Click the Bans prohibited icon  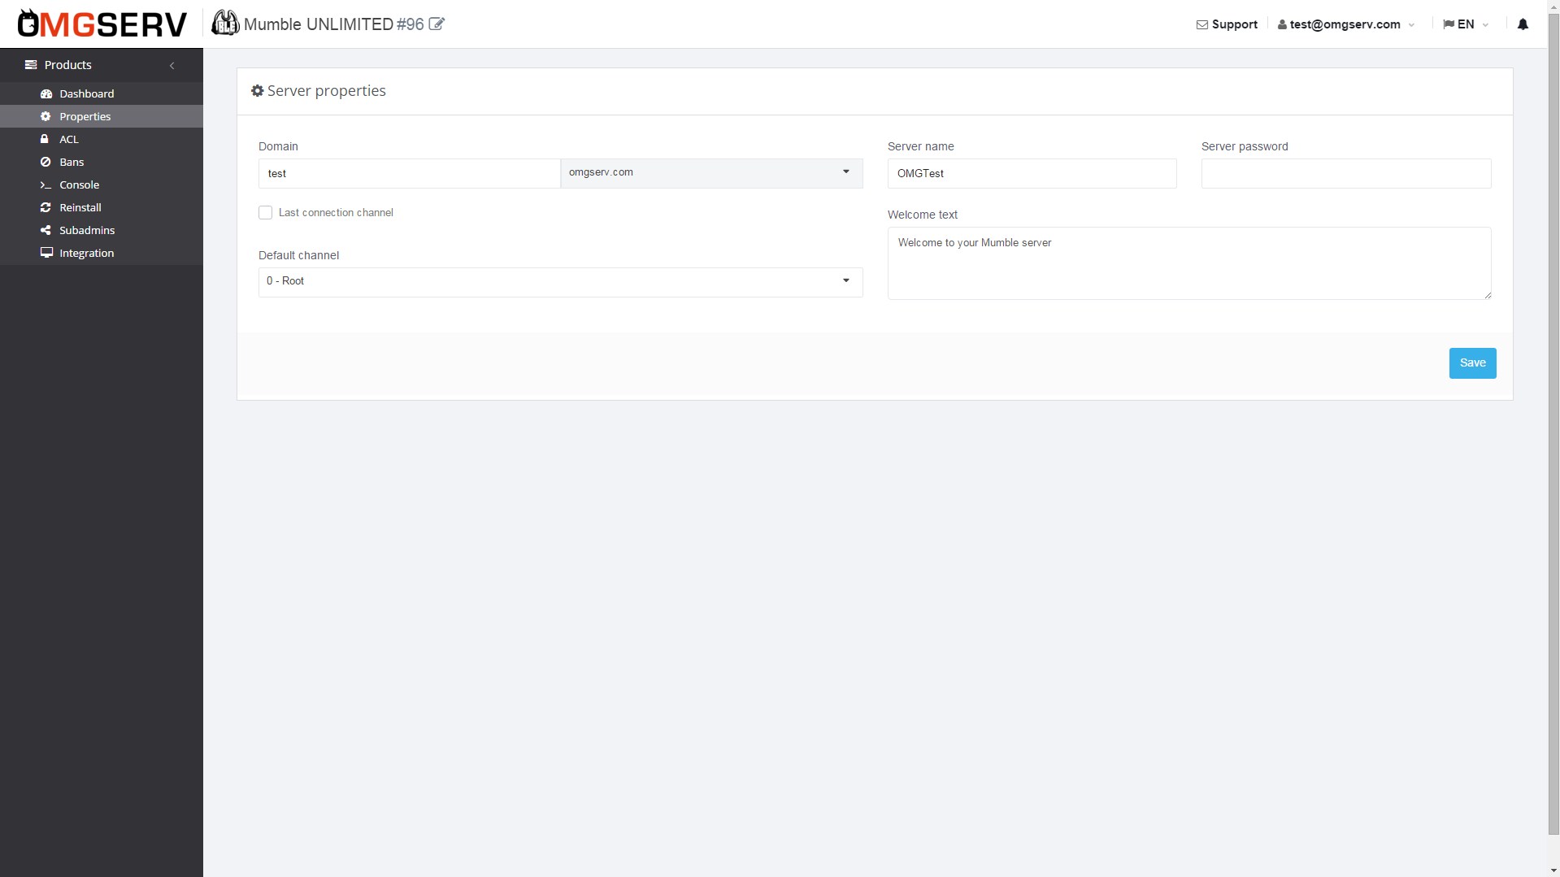click(46, 163)
